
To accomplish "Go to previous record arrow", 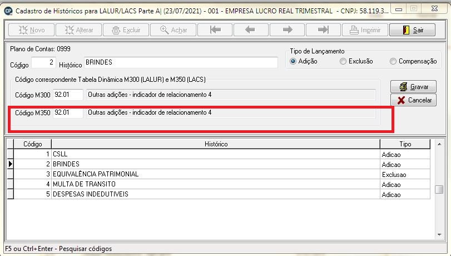I will [x=251, y=29].
